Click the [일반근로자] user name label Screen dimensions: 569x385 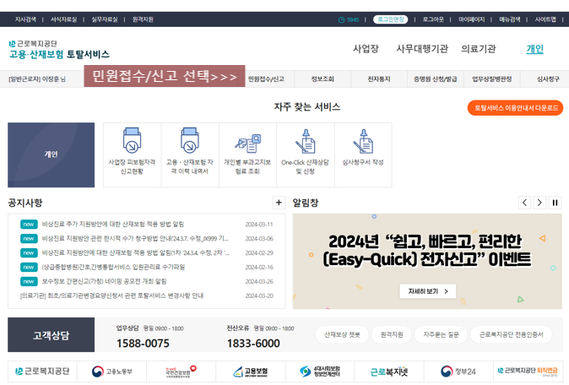tap(37, 79)
